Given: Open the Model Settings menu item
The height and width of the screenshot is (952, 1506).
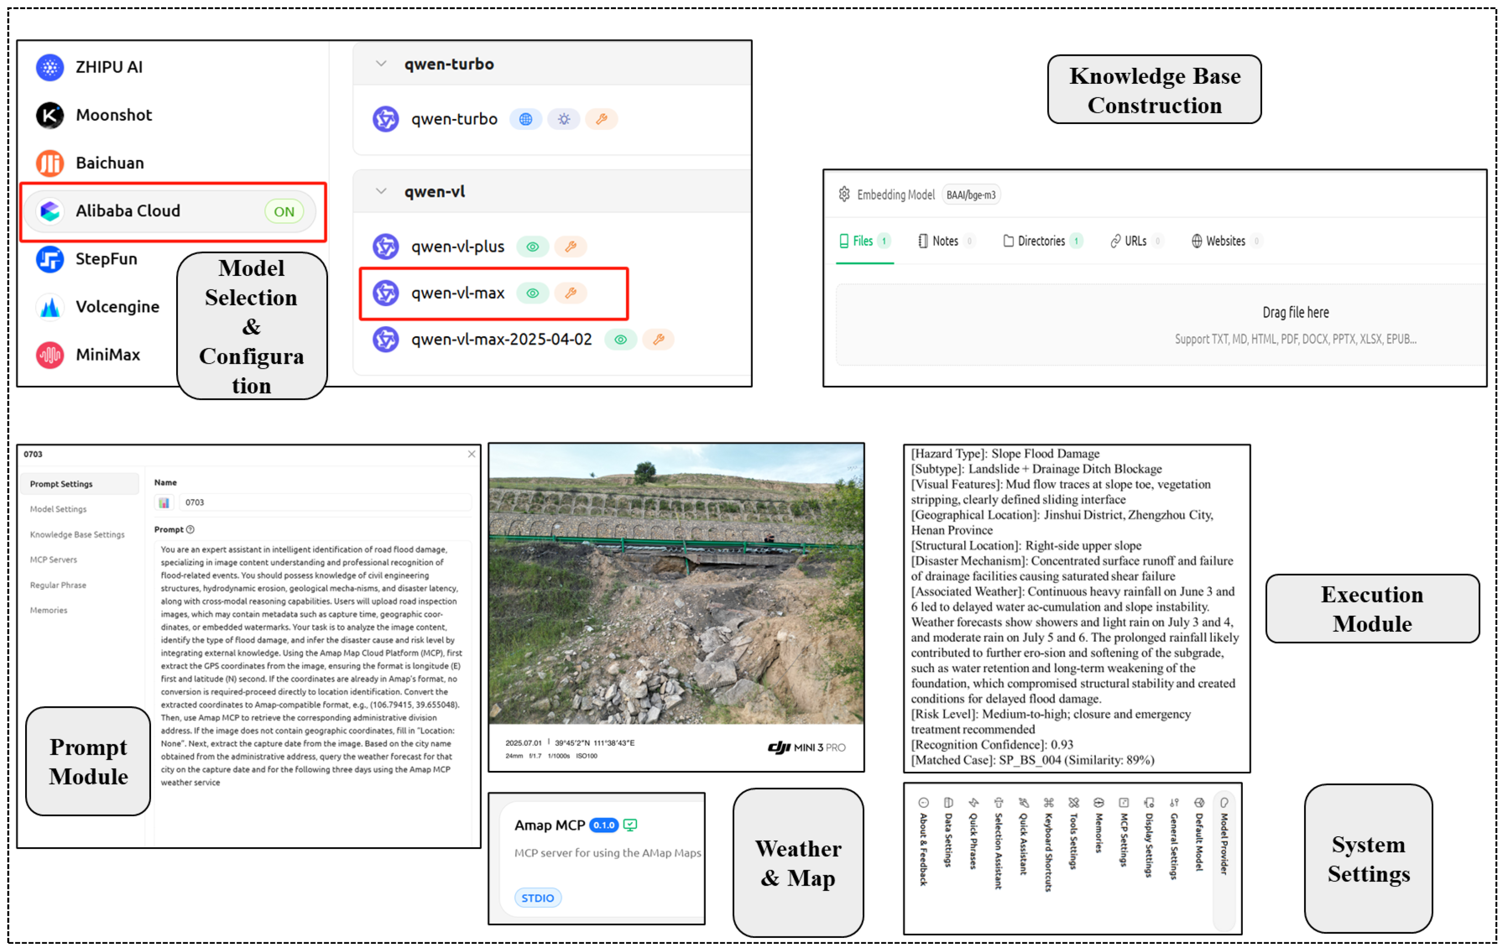Looking at the screenshot, I should click(58, 510).
